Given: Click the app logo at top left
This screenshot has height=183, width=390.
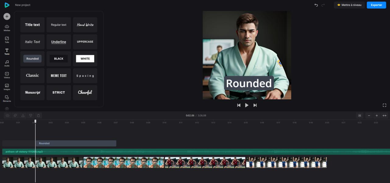Looking at the screenshot, I should [7, 5].
